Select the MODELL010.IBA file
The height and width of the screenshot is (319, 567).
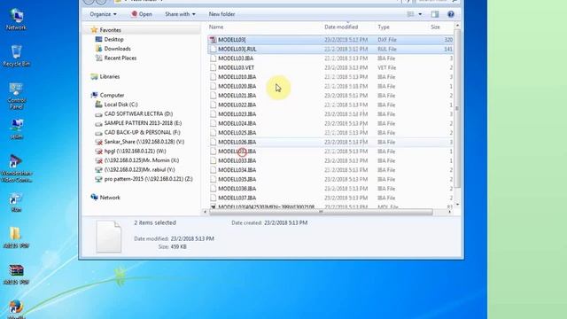[330, 77]
